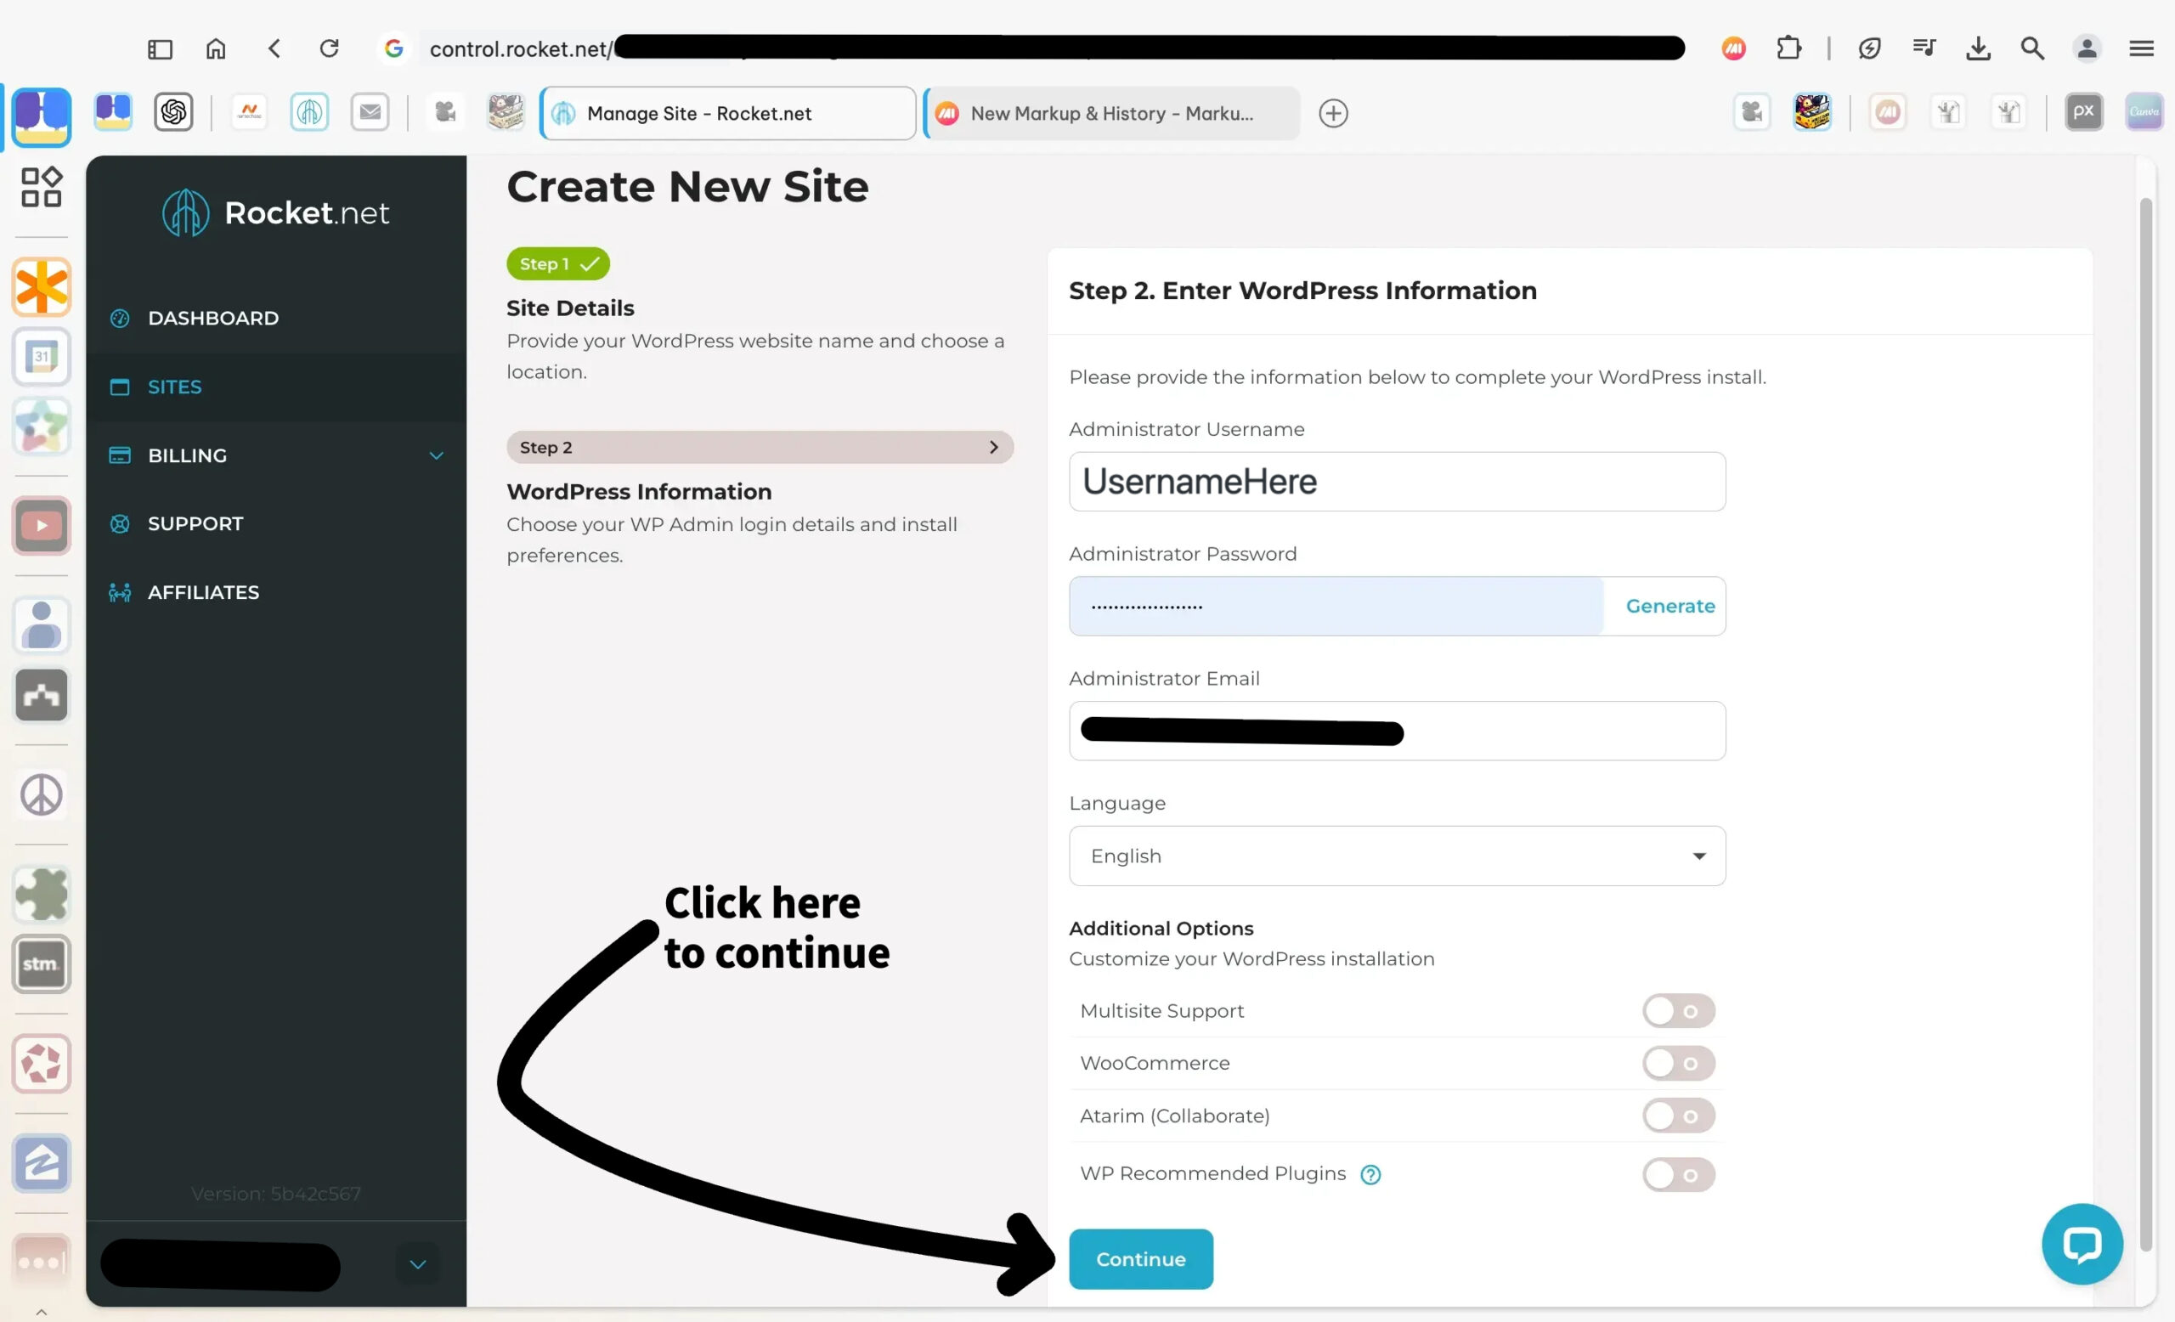
Task: Go to browser home icon
Action: tap(217, 48)
